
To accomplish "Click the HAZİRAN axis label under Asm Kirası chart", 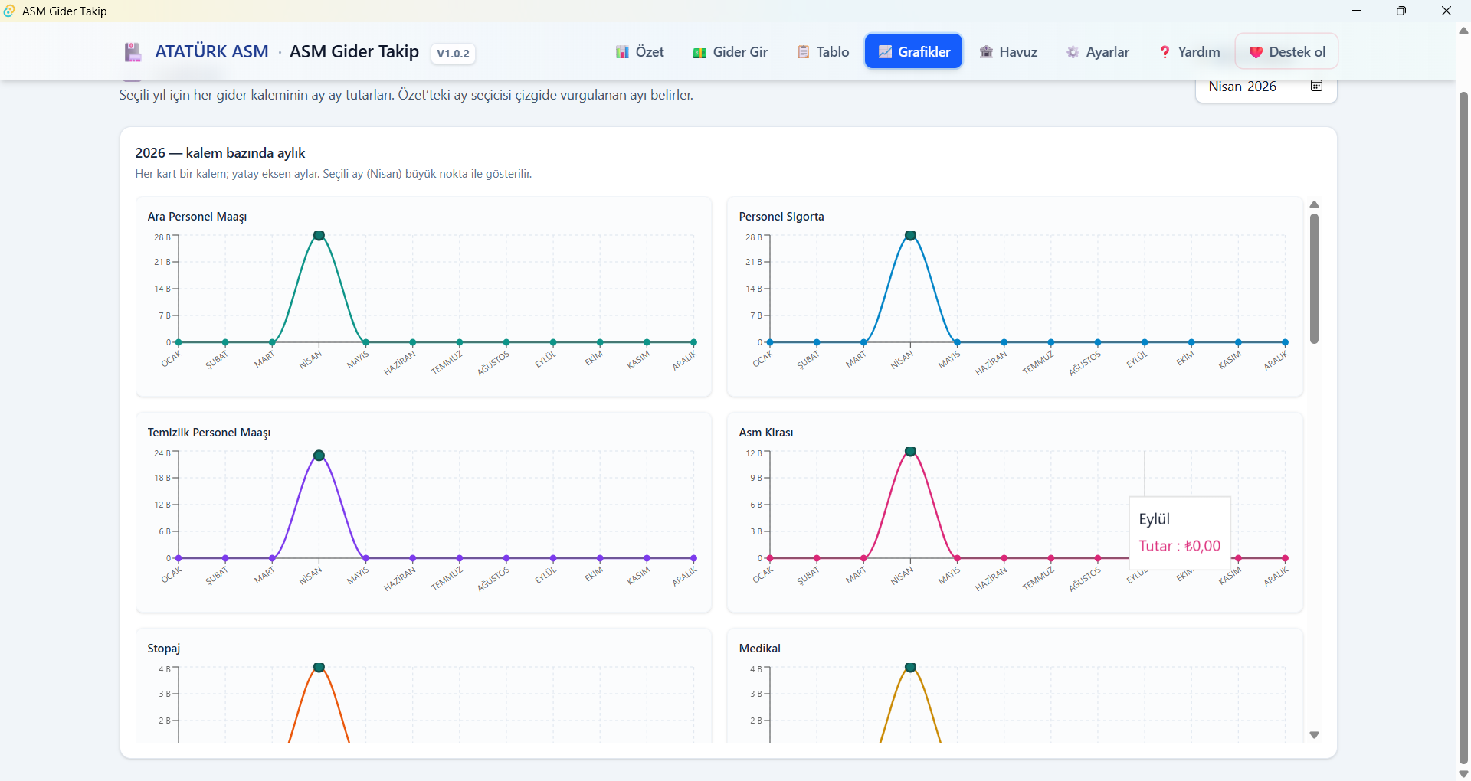I will point(991,579).
